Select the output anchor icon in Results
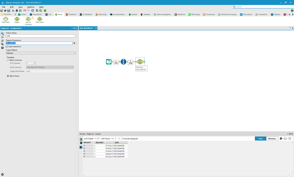Image resolution: width=294 pixels, height=177 pixels. pos(81,147)
